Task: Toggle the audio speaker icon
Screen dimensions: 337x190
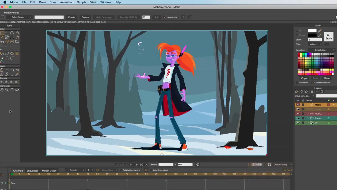Action: click(198, 165)
